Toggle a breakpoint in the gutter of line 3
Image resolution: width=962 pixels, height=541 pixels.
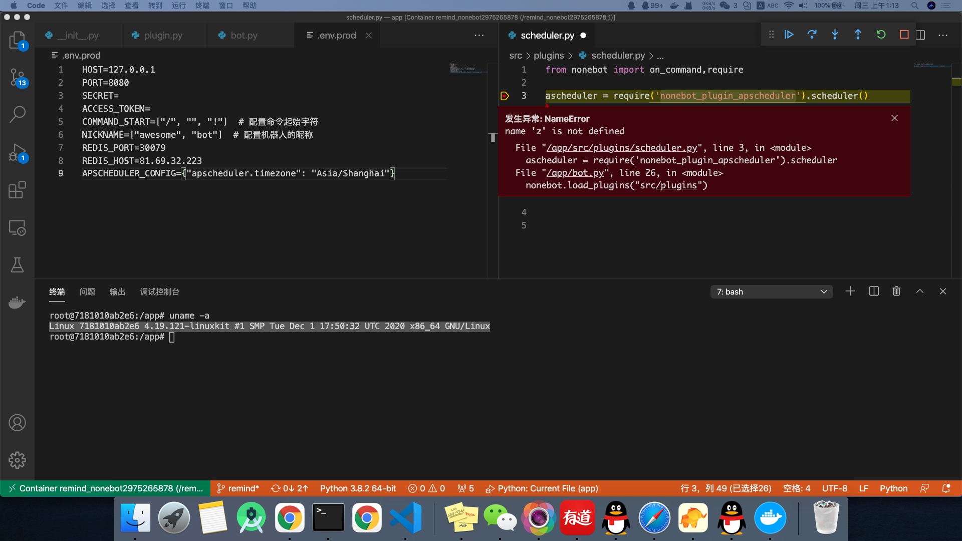click(505, 96)
